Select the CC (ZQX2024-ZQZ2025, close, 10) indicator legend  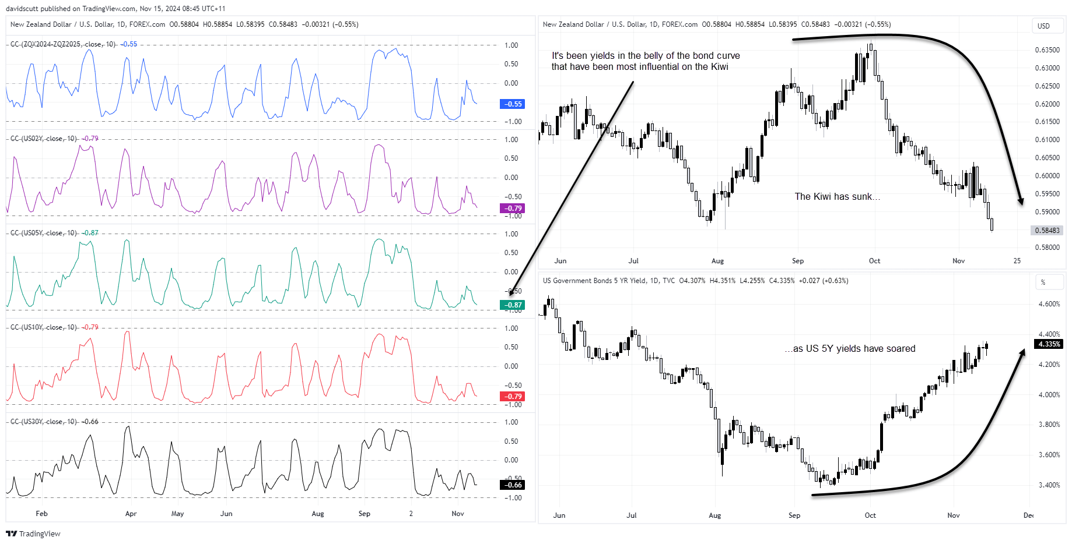[x=63, y=44]
